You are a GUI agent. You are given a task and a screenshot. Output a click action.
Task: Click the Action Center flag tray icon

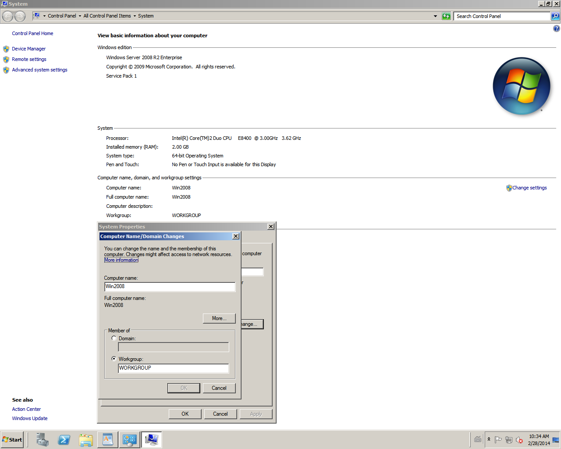(498, 440)
